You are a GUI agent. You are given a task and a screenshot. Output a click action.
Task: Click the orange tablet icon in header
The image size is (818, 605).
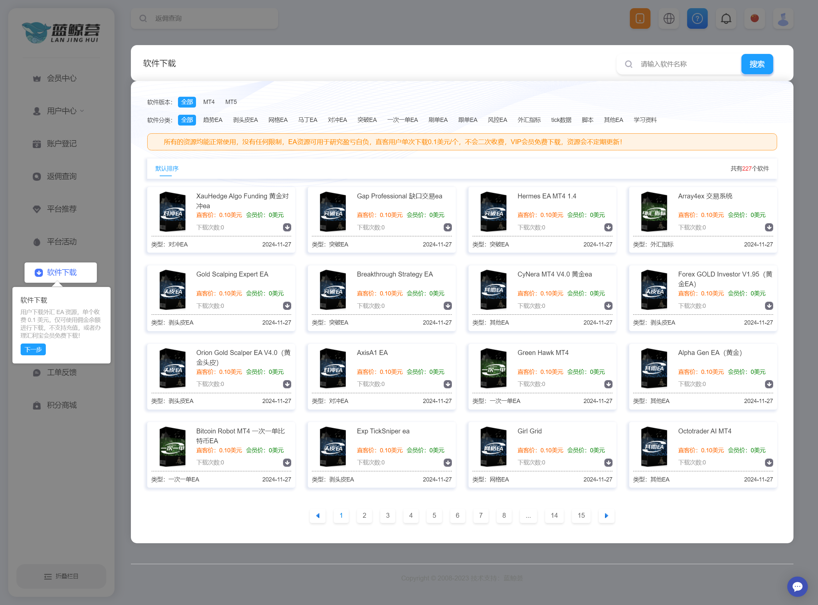pyautogui.click(x=640, y=18)
